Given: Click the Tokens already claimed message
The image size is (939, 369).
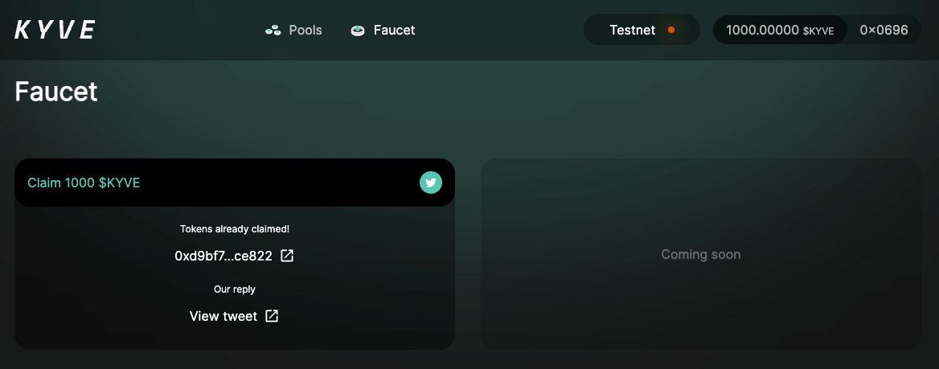Looking at the screenshot, I should (234, 229).
